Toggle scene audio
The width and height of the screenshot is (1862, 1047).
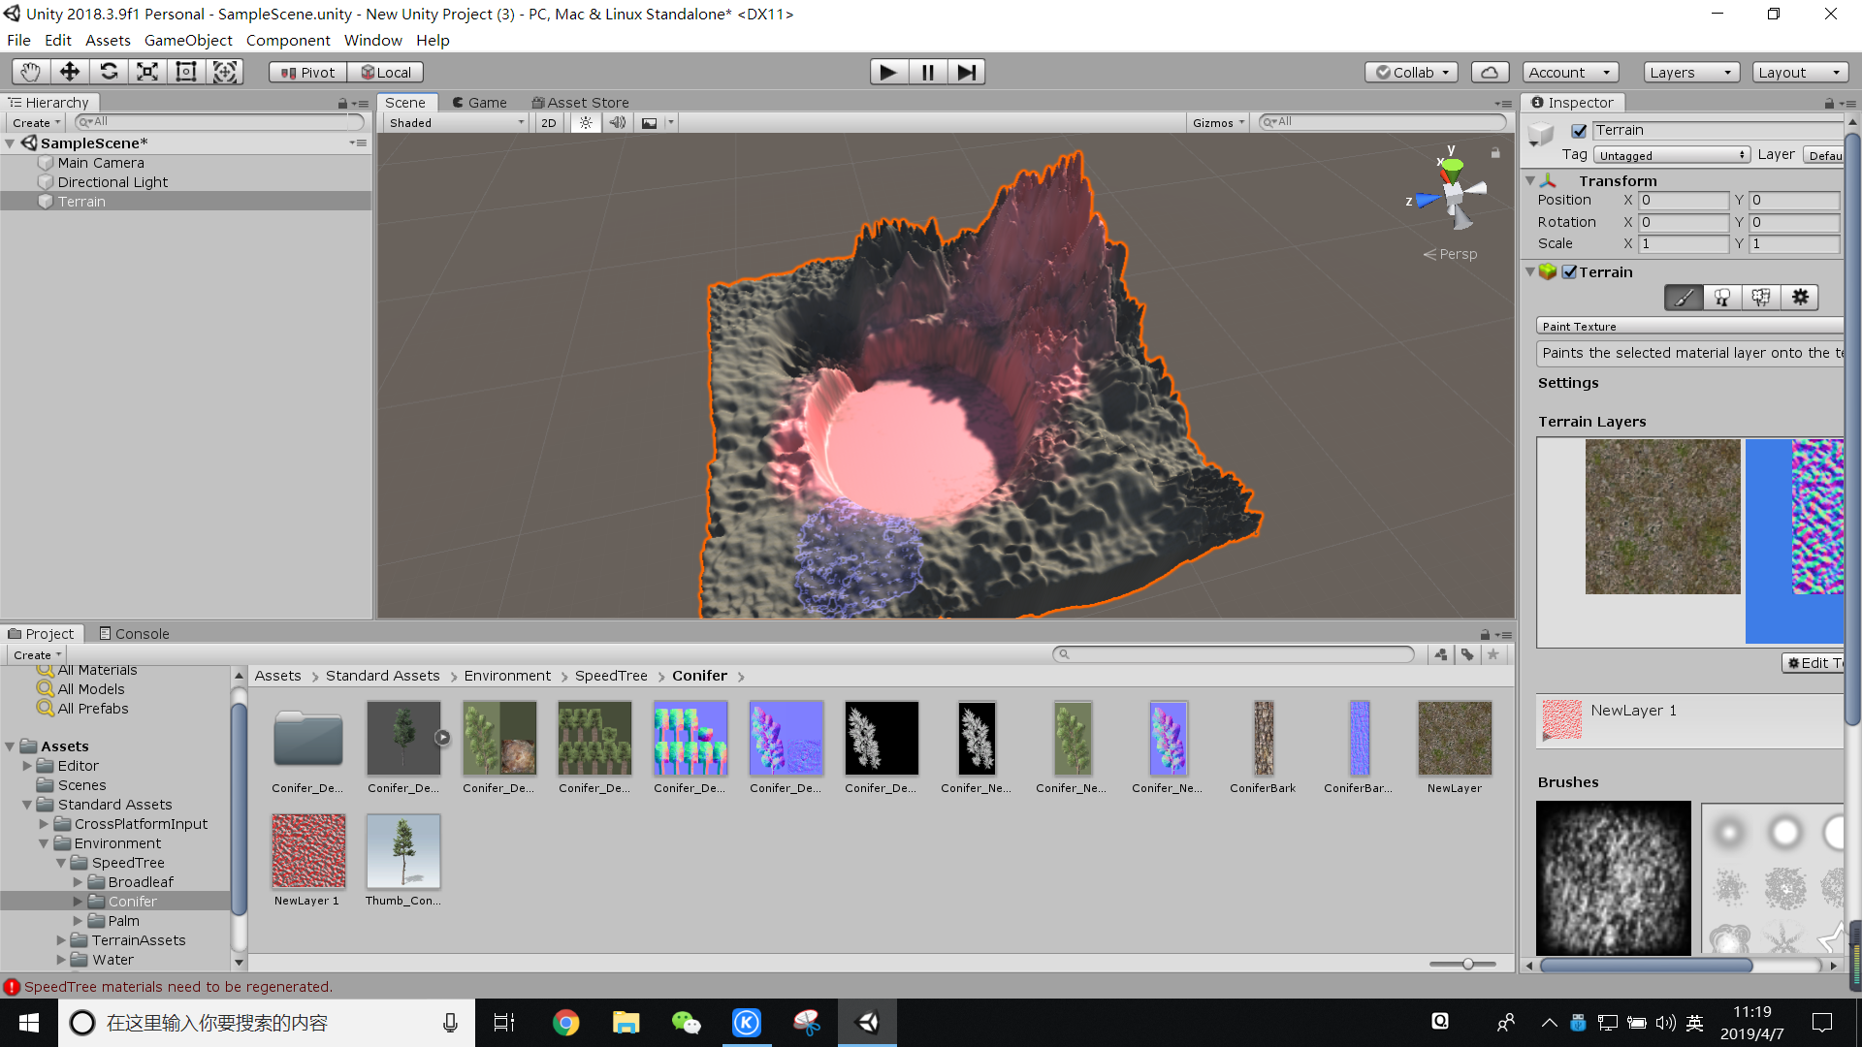[618, 123]
